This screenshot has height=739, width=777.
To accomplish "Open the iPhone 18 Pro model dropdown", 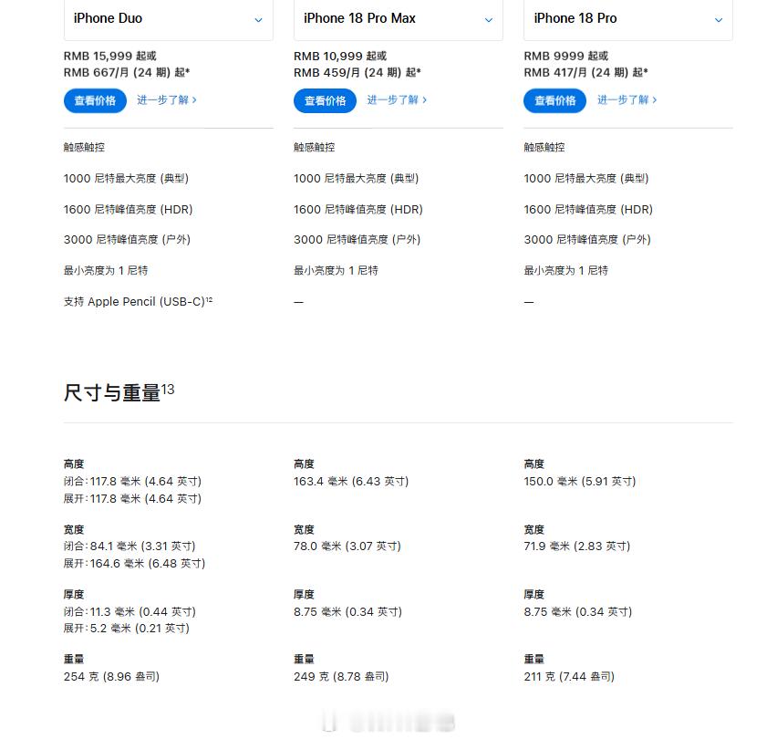I will pos(627,19).
